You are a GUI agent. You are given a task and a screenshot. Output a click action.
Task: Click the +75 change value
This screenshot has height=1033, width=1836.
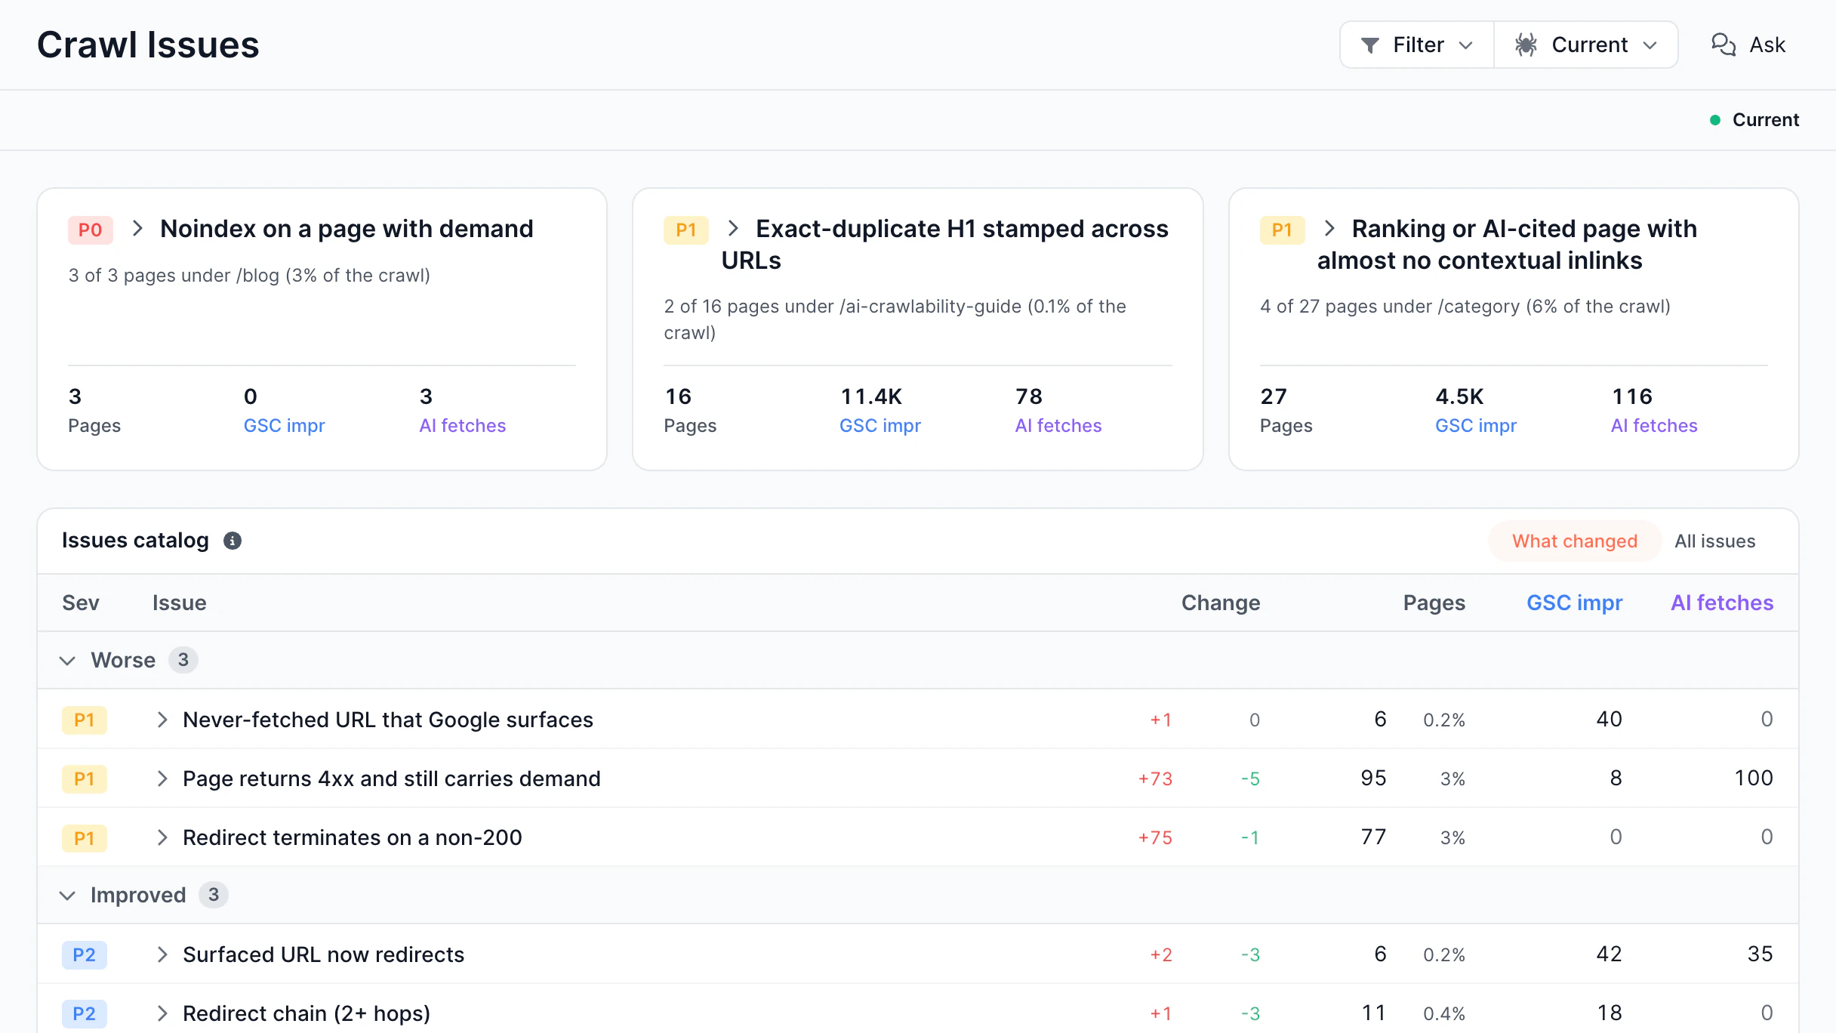1155,837
